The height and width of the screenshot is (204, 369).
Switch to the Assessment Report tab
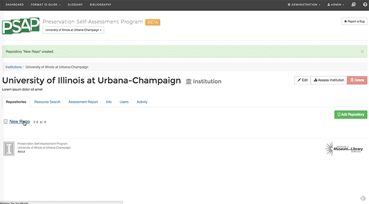[x=83, y=102]
